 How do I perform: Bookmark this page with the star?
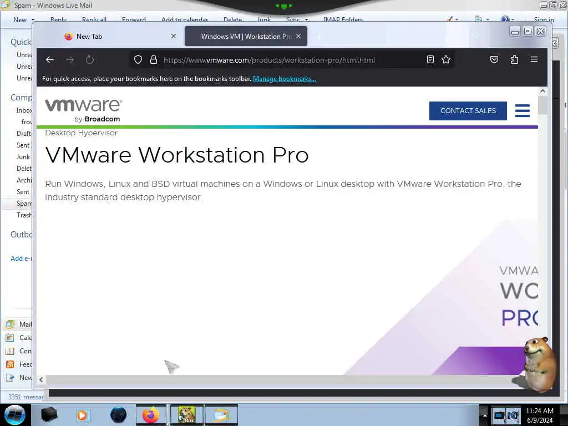(x=446, y=60)
